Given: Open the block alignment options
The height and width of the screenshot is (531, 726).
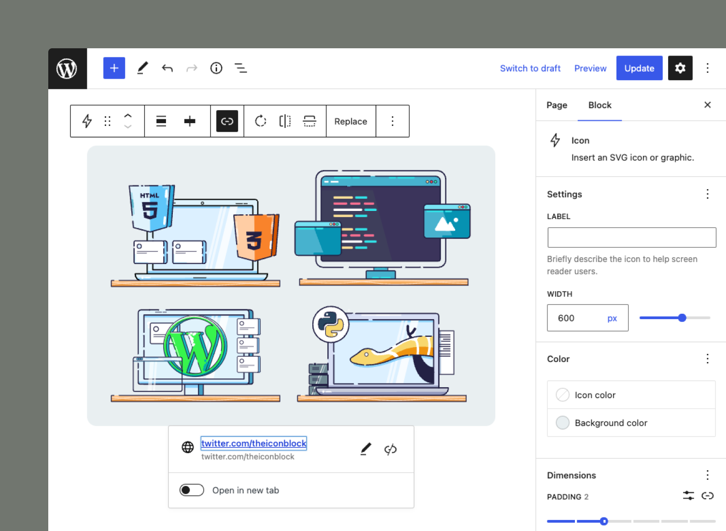Looking at the screenshot, I should pos(161,121).
